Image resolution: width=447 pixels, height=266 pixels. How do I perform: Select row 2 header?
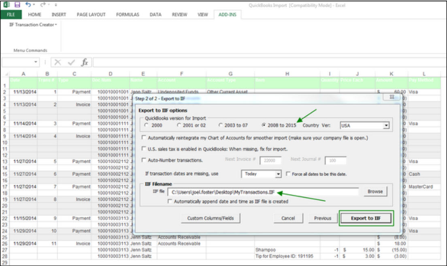[4, 92]
